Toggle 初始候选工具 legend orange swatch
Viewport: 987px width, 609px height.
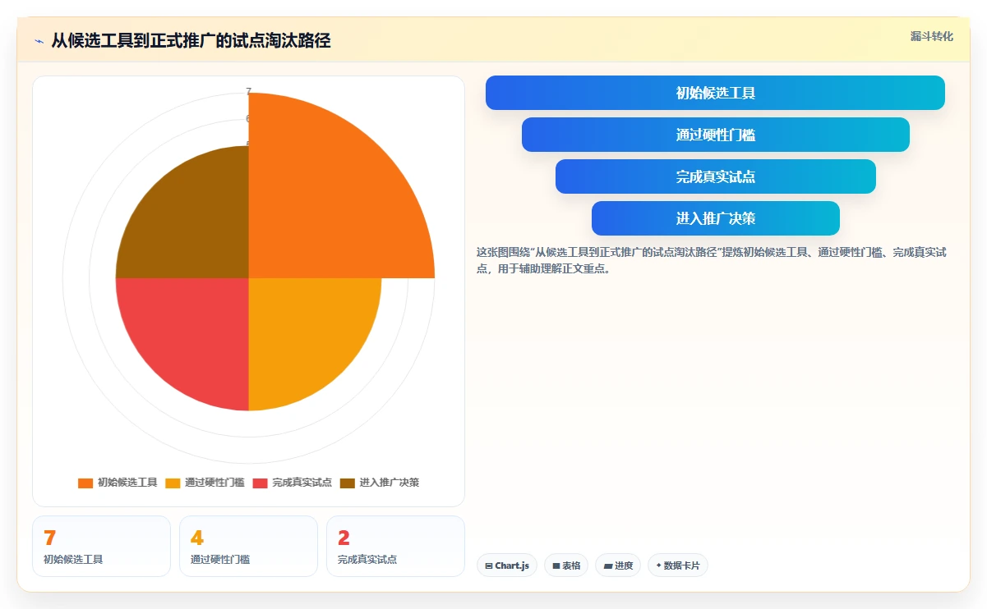point(85,483)
